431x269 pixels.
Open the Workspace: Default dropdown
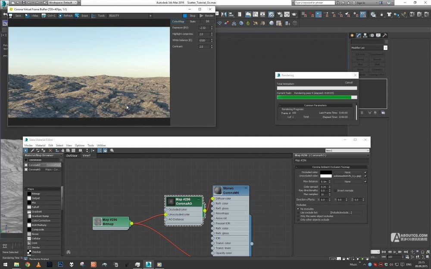point(62,3)
